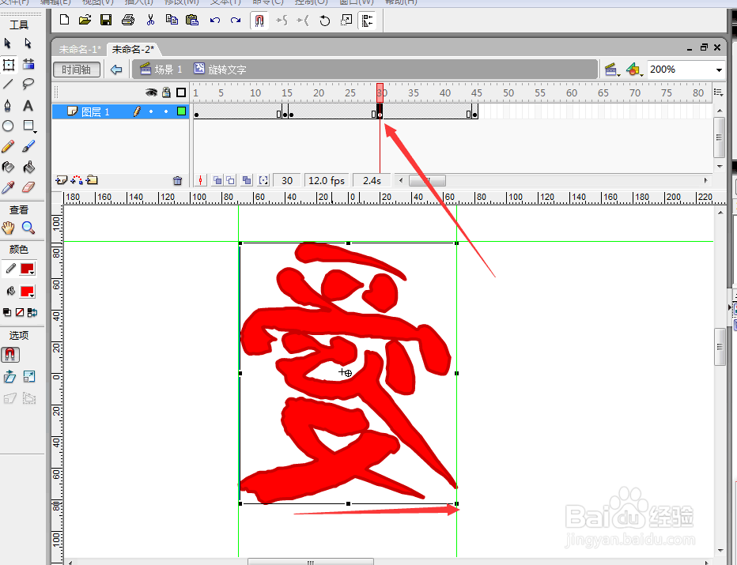This screenshot has height=565, width=737.
Task: Select the Lasso tool
Action: 28,81
